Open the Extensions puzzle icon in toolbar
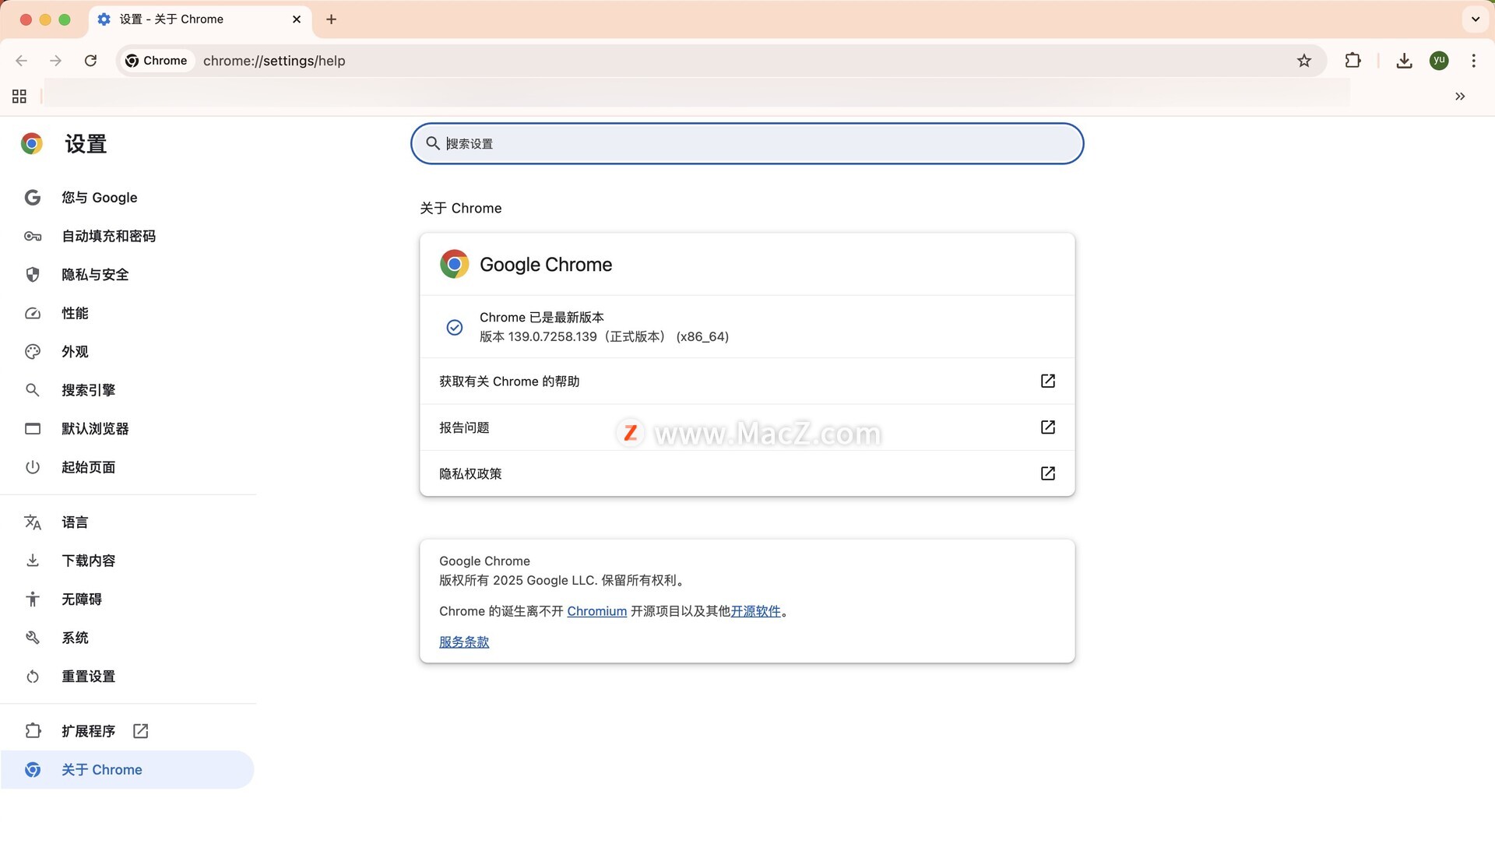Screen dimensions: 1495x865 click(x=1353, y=61)
